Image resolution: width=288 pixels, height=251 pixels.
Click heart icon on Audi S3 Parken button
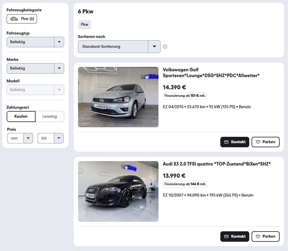258,237
